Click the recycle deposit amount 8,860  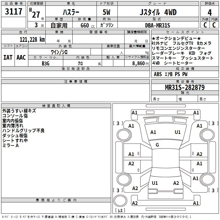(x=136, y=63)
